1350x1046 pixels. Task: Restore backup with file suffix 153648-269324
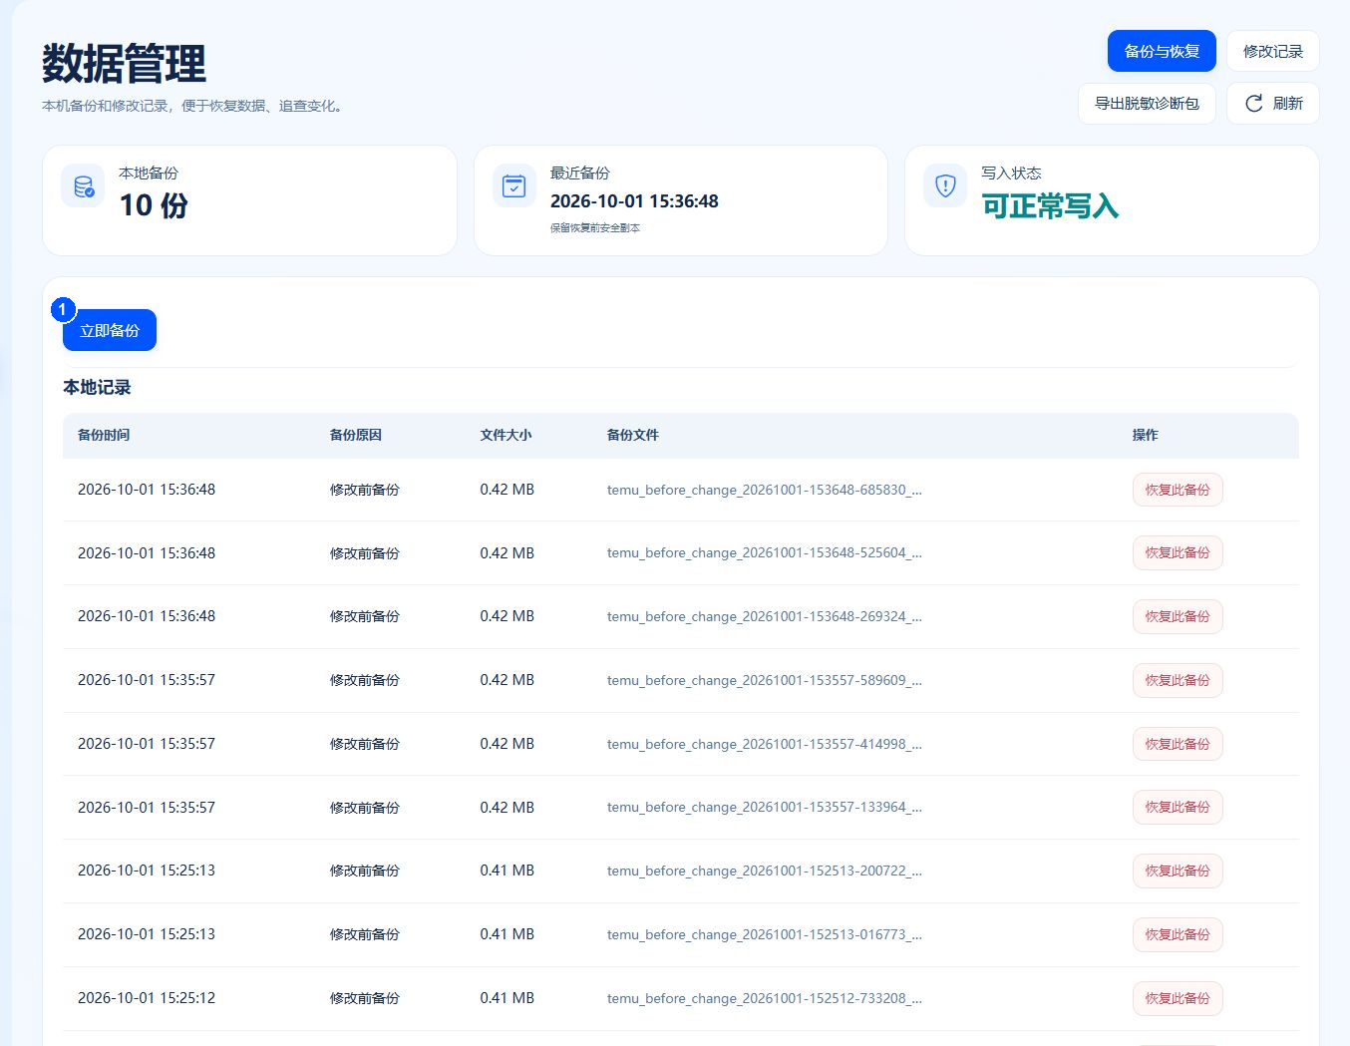[x=1178, y=616]
